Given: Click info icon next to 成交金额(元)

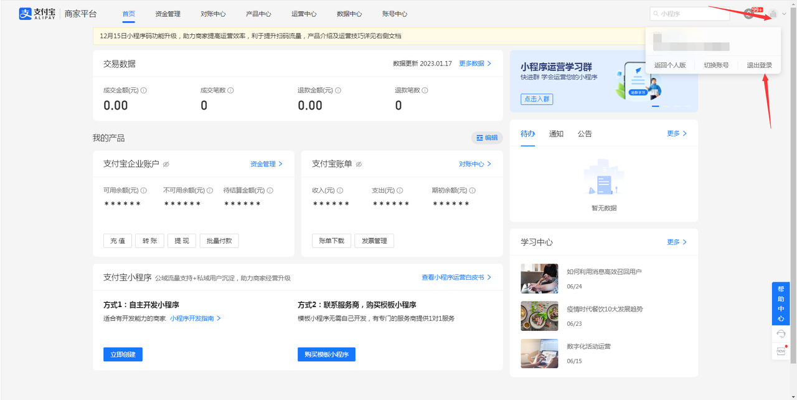Looking at the screenshot, I should (144, 90).
